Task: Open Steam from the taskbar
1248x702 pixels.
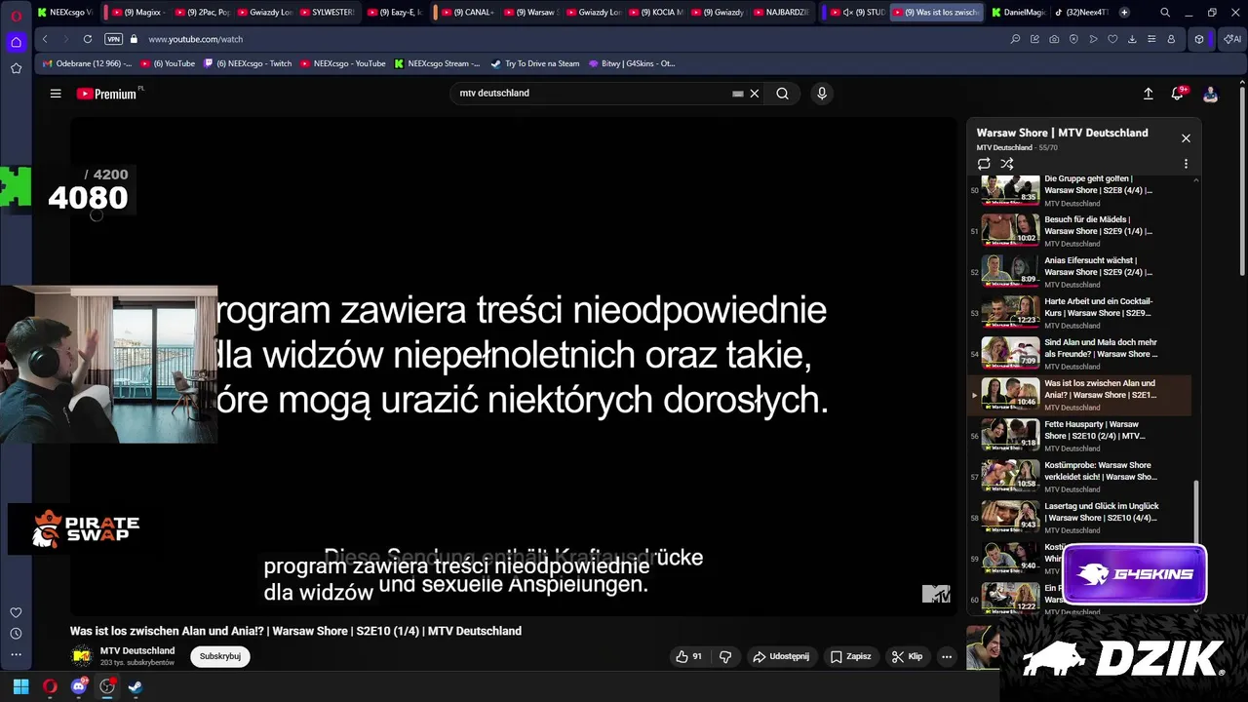Action: pyautogui.click(x=136, y=686)
